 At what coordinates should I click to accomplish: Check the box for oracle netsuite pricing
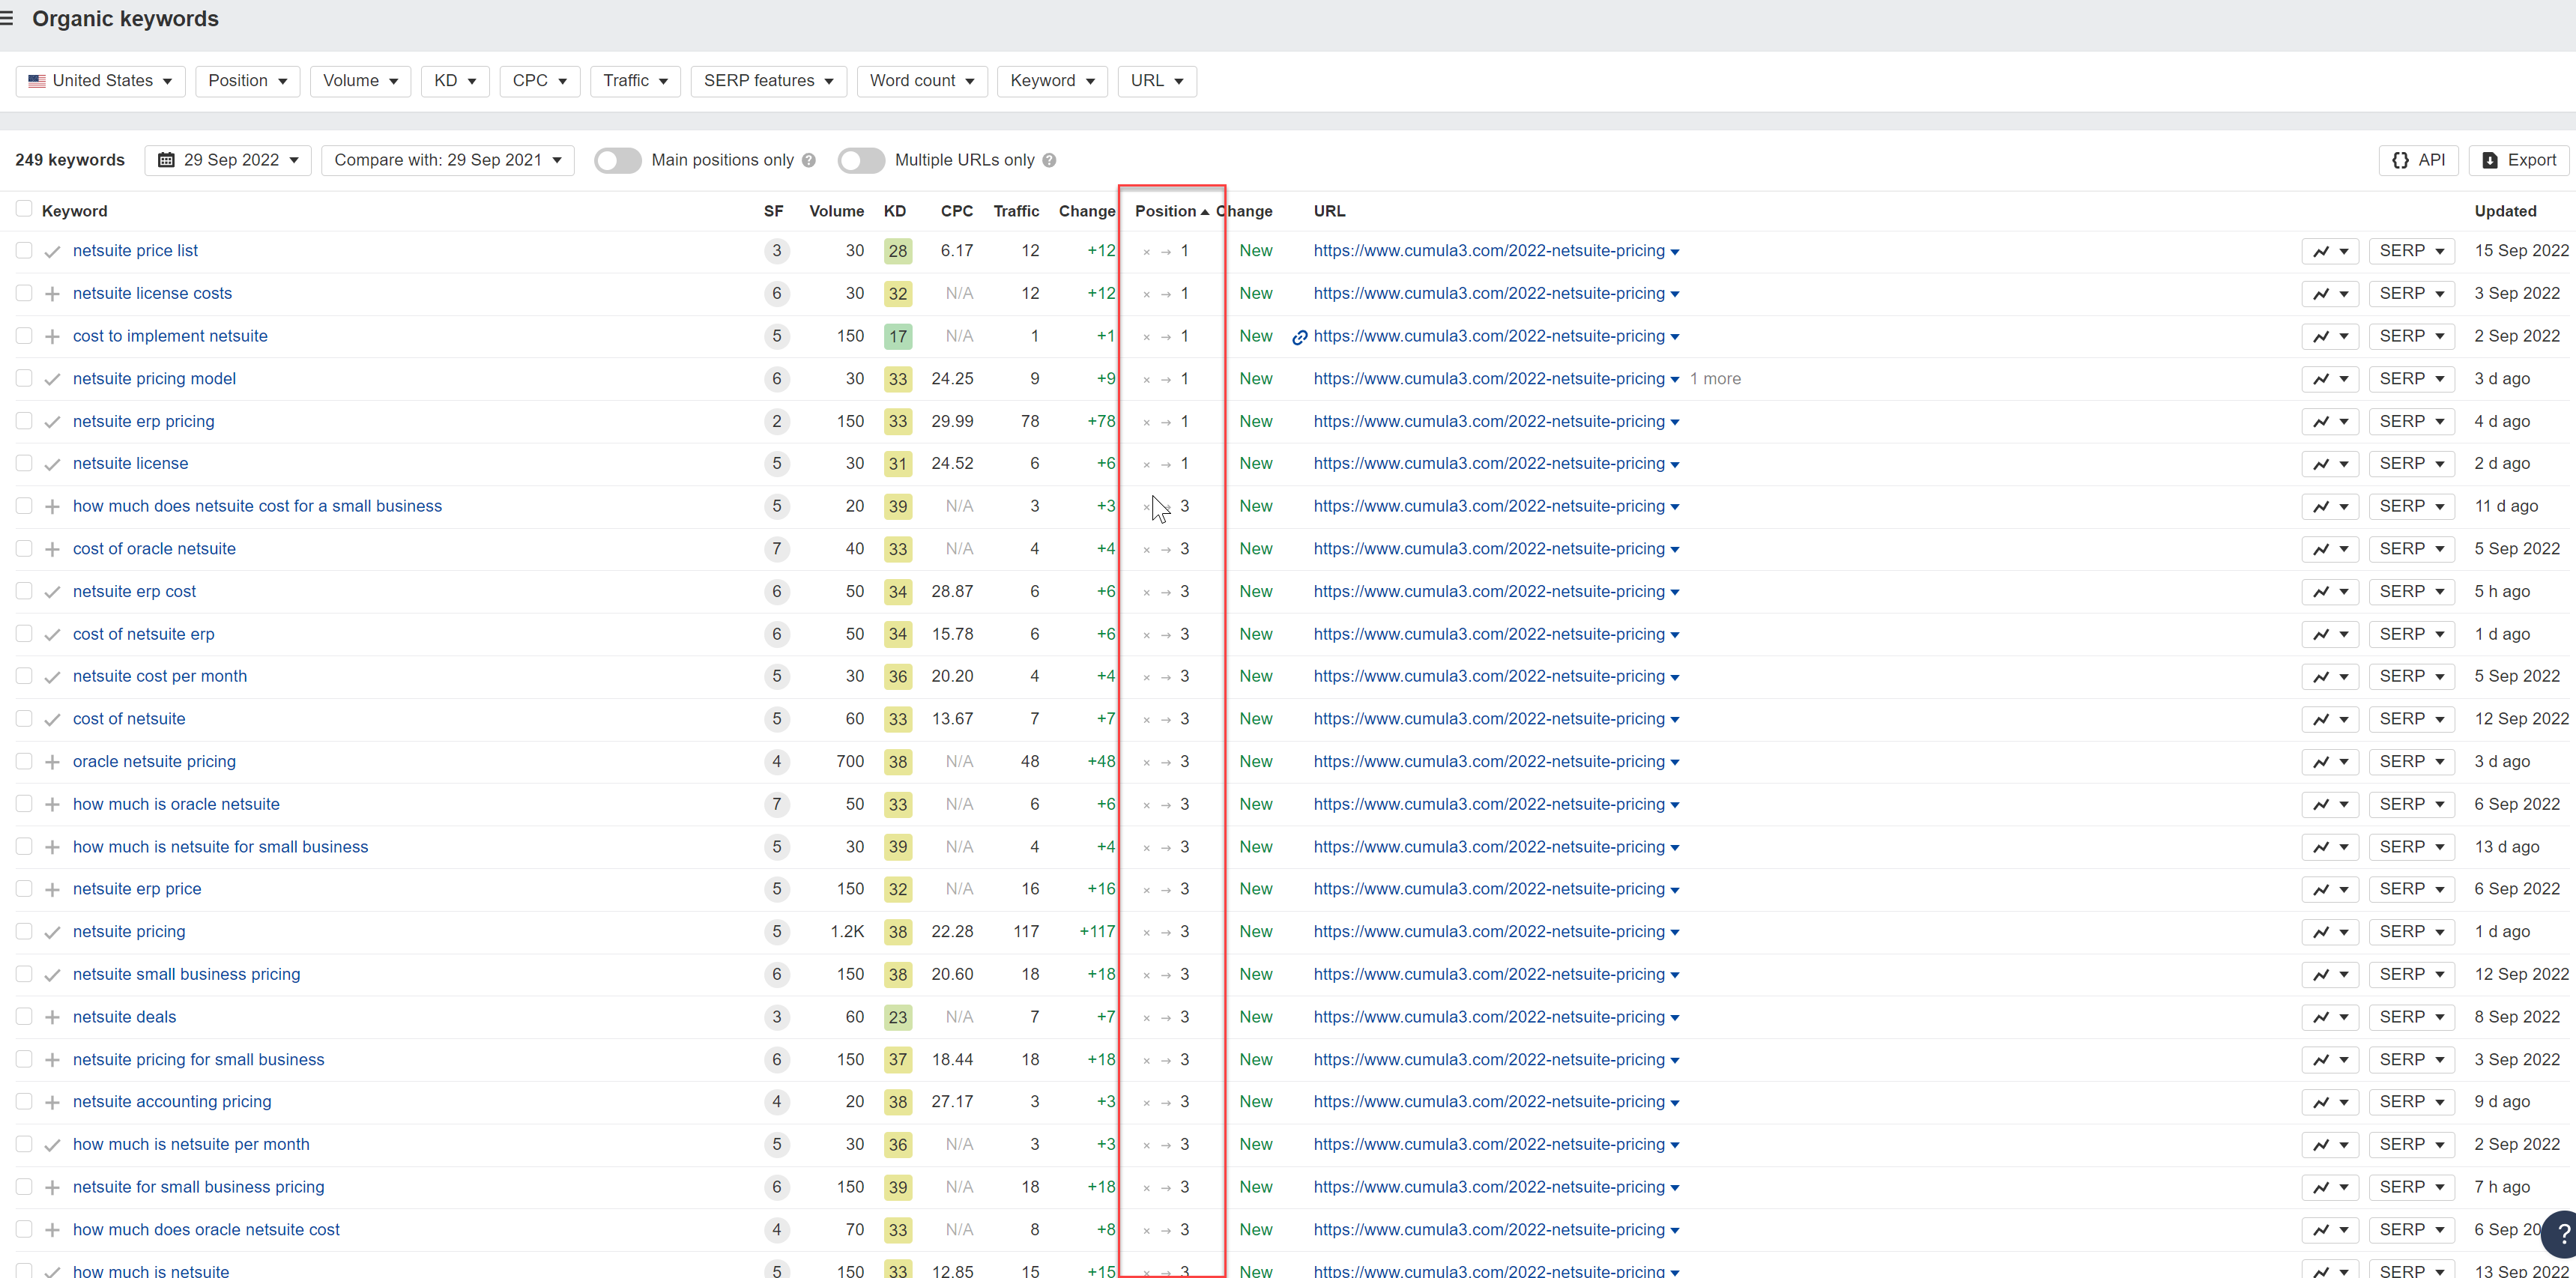[24, 761]
